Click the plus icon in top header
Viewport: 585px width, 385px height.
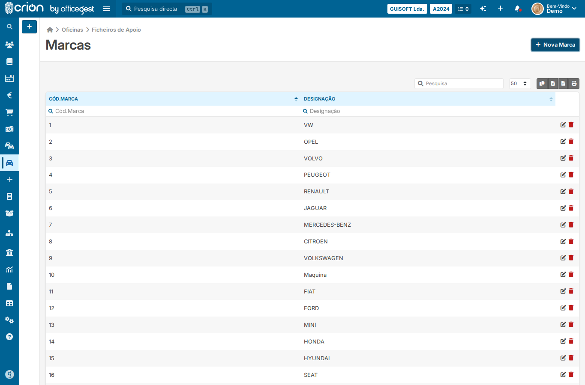(500, 9)
